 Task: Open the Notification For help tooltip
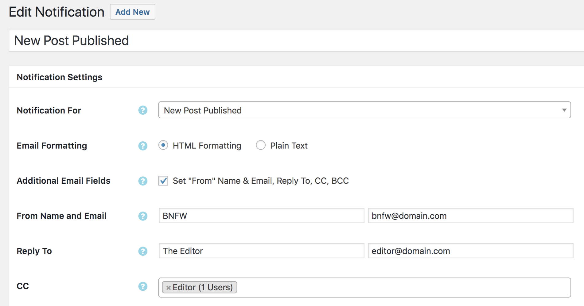click(143, 110)
